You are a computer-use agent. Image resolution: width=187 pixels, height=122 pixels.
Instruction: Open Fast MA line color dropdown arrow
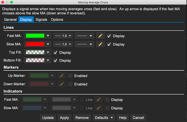(x=48, y=36)
